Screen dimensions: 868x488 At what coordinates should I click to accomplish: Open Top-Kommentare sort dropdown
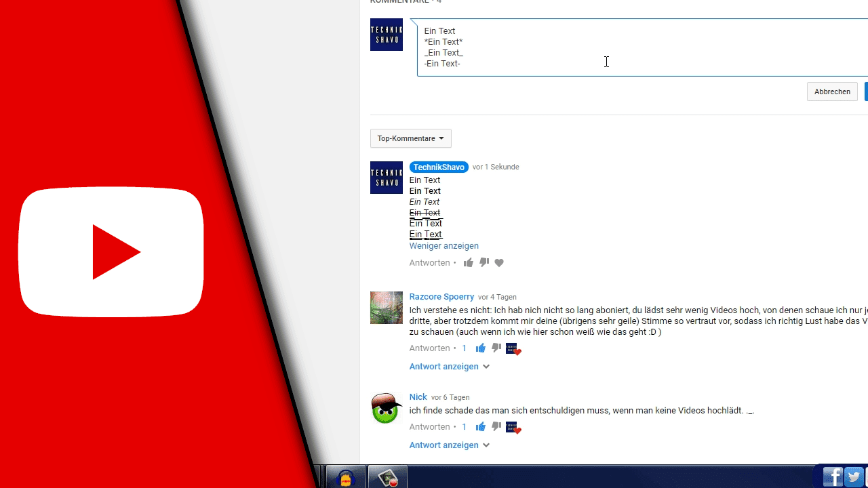[411, 138]
